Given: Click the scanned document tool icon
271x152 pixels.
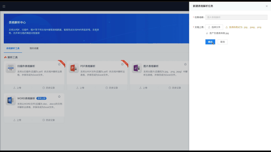Looking at the screenshot, I should coord(11,68).
